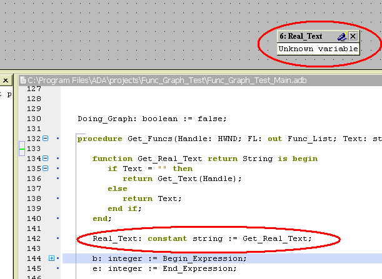Collapse the Get_Real_Text function at line 134
This screenshot has width=382, height=279.
click(x=45, y=159)
